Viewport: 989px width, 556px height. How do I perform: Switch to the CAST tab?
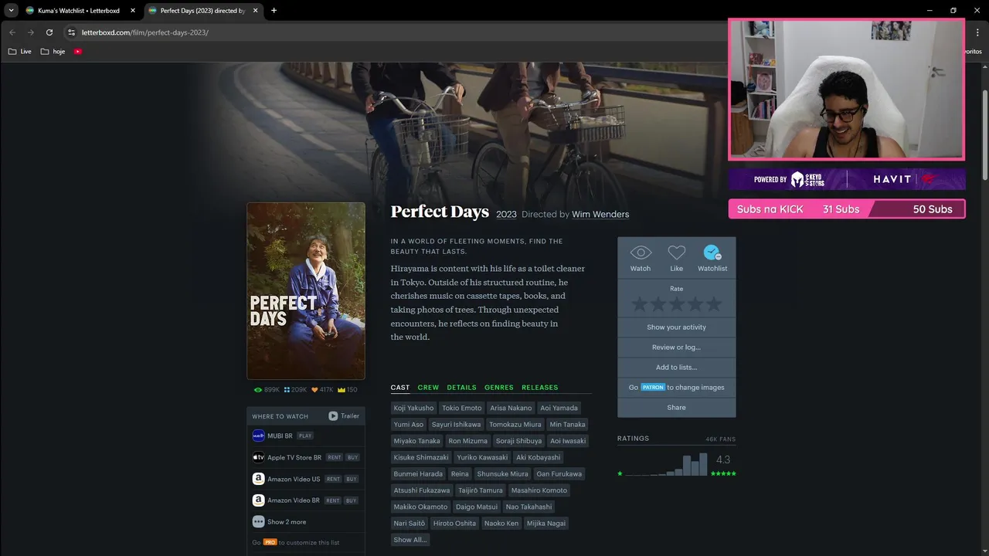(400, 388)
